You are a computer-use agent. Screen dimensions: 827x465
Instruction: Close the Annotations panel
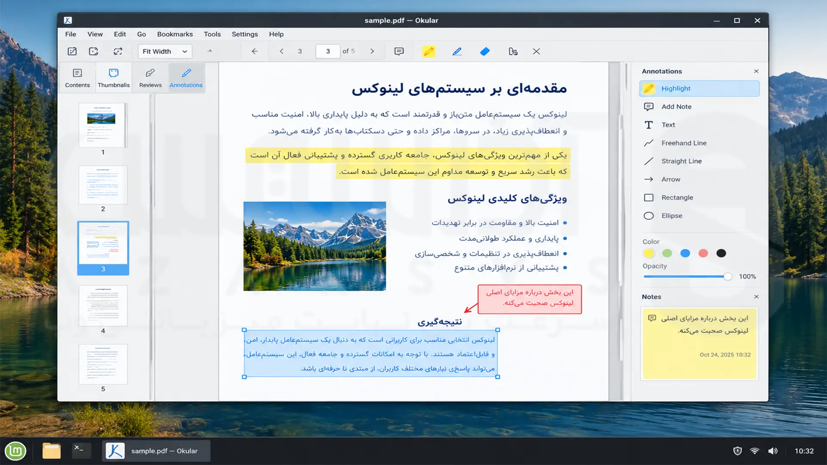coord(756,71)
